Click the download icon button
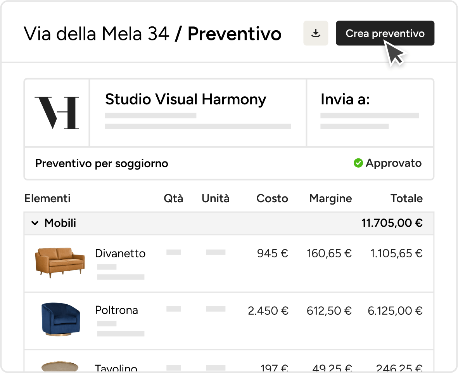The image size is (458, 373). pyautogui.click(x=315, y=33)
